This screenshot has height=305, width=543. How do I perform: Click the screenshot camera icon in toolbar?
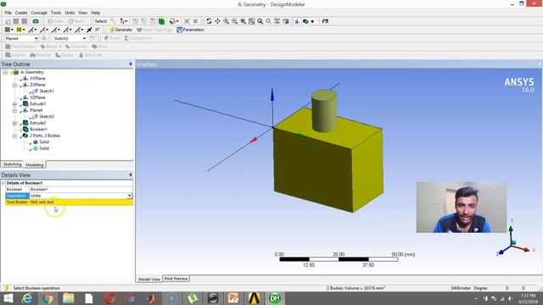[x=36, y=21]
